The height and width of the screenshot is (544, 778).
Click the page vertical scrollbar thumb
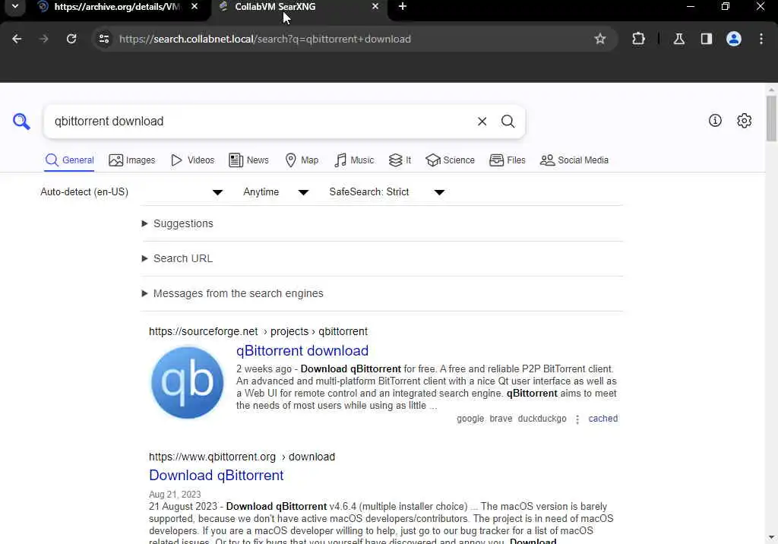coord(771,119)
